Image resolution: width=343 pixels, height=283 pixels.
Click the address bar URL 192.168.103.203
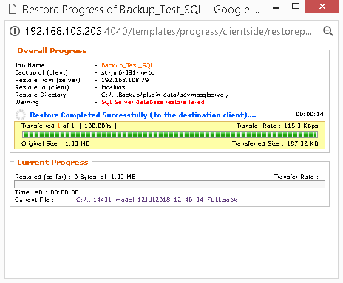(x=64, y=31)
